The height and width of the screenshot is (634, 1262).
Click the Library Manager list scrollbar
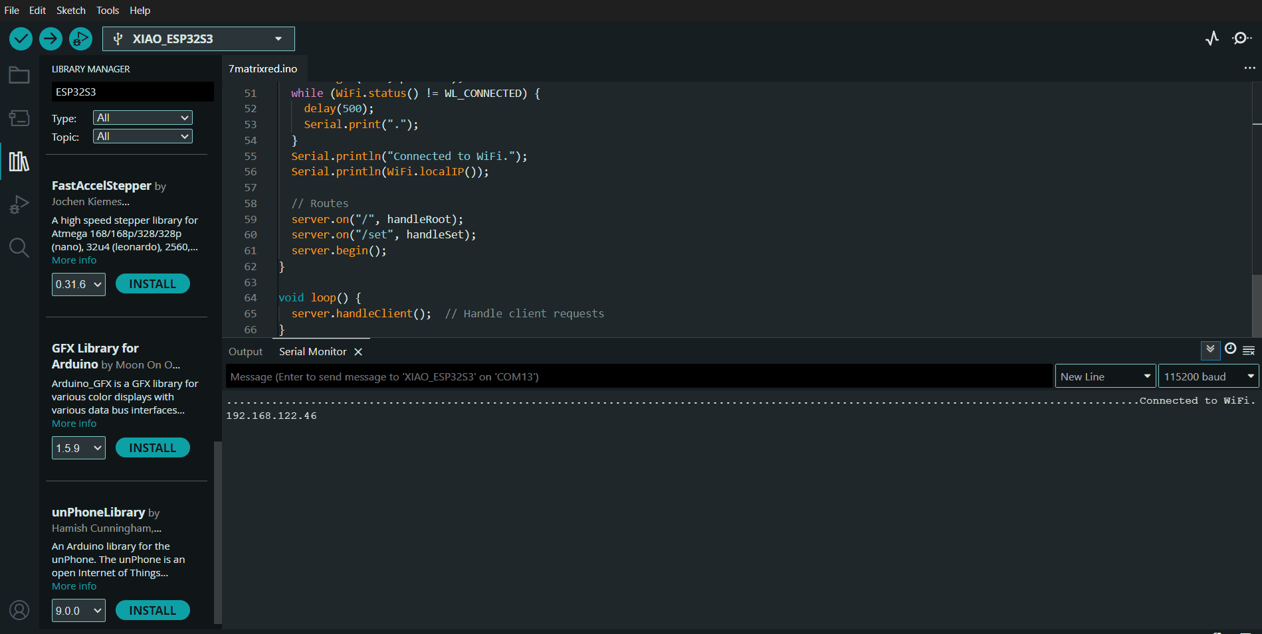tap(217, 533)
